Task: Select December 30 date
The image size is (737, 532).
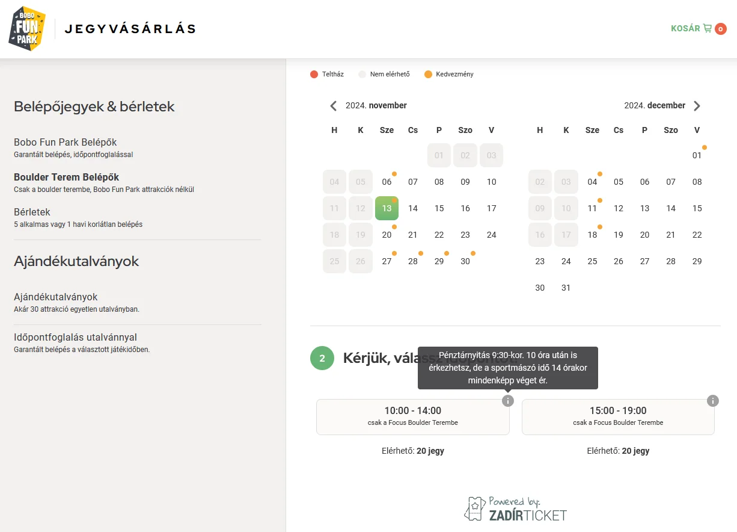Action: (x=540, y=288)
